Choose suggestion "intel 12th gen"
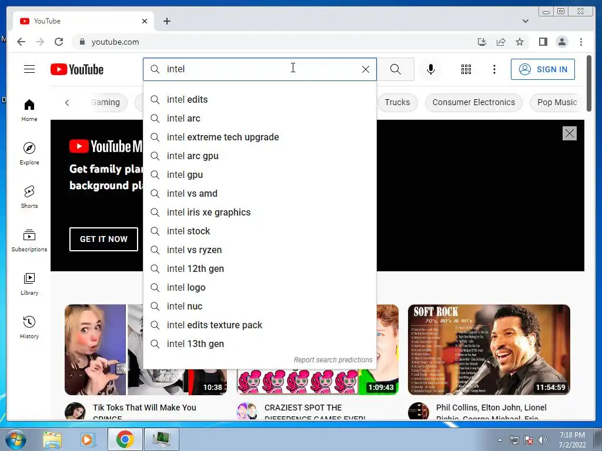This screenshot has height=451, width=602. pos(259,269)
